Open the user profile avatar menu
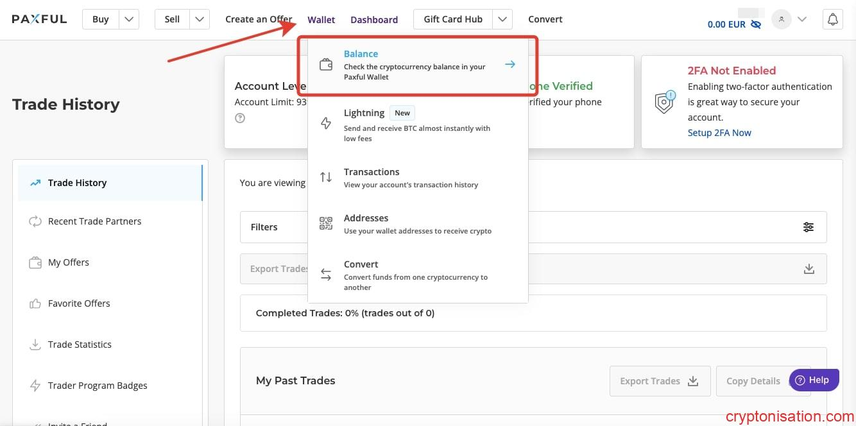This screenshot has height=426, width=856. point(781,19)
